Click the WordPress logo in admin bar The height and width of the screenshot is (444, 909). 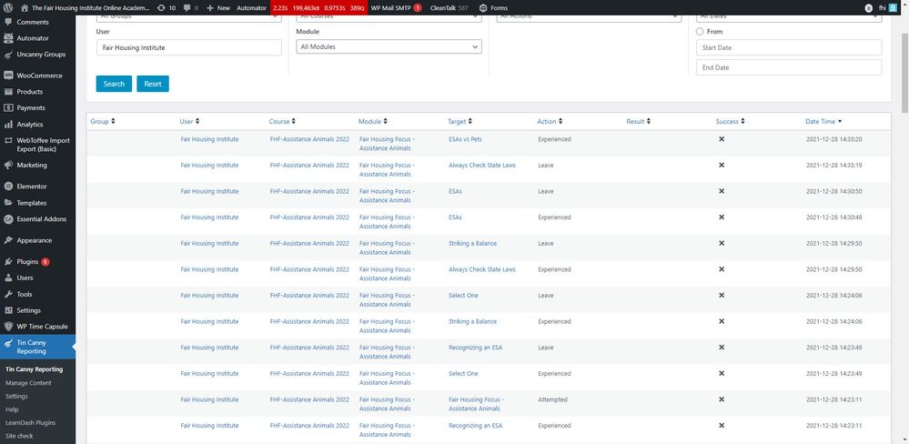(x=8, y=7)
